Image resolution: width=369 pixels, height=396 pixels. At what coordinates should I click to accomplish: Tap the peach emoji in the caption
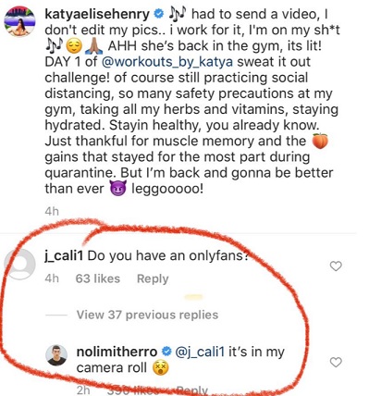pyautogui.click(x=320, y=141)
